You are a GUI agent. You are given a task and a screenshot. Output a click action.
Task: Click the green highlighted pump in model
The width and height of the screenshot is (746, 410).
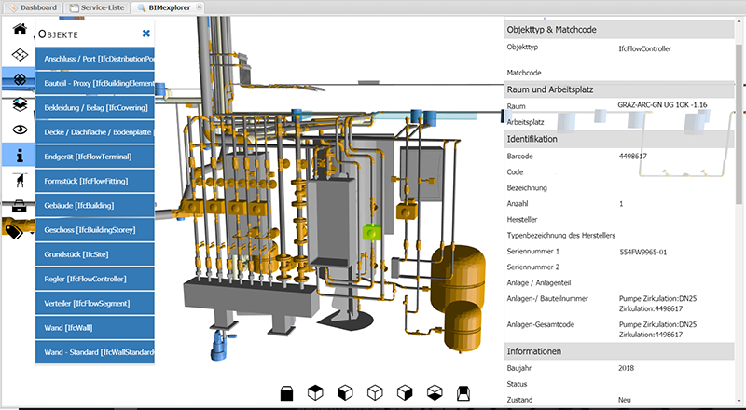click(371, 232)
